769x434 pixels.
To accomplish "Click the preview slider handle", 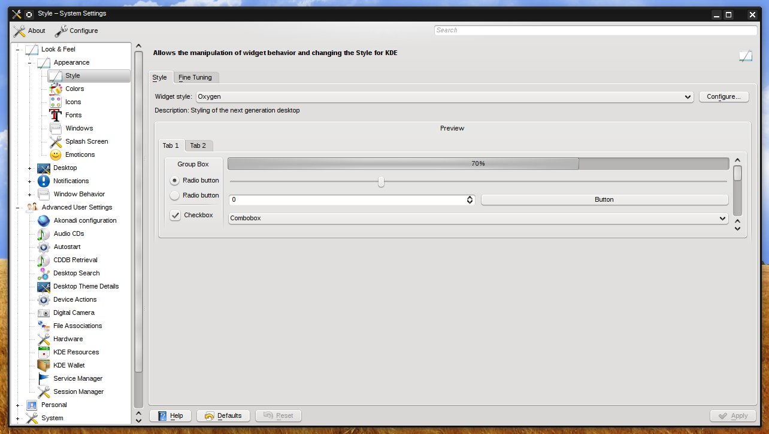I will pyautogui.click(x=381, y=181).
